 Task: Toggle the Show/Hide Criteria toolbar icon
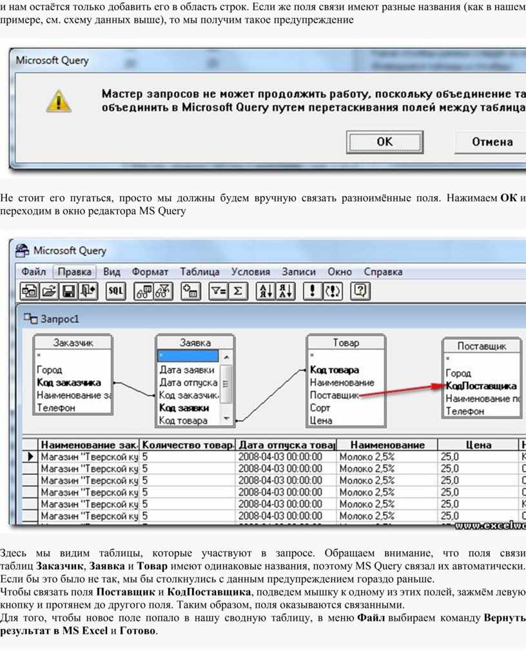click(163, 291)
